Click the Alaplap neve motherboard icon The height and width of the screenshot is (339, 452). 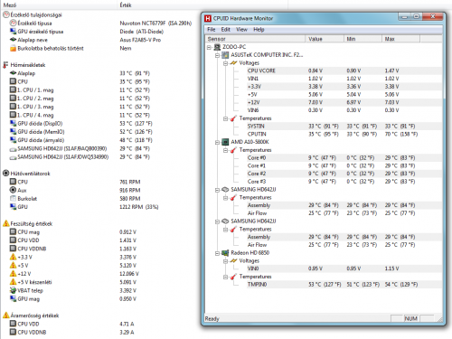point(13,40)
